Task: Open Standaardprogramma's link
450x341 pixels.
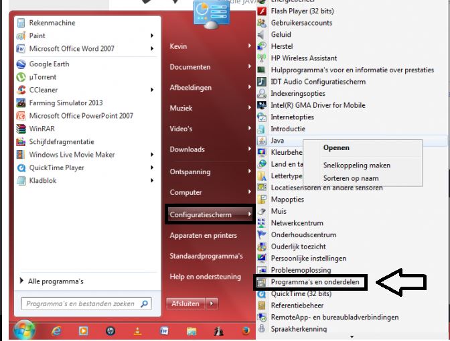Action: click(x=206, y=256)
